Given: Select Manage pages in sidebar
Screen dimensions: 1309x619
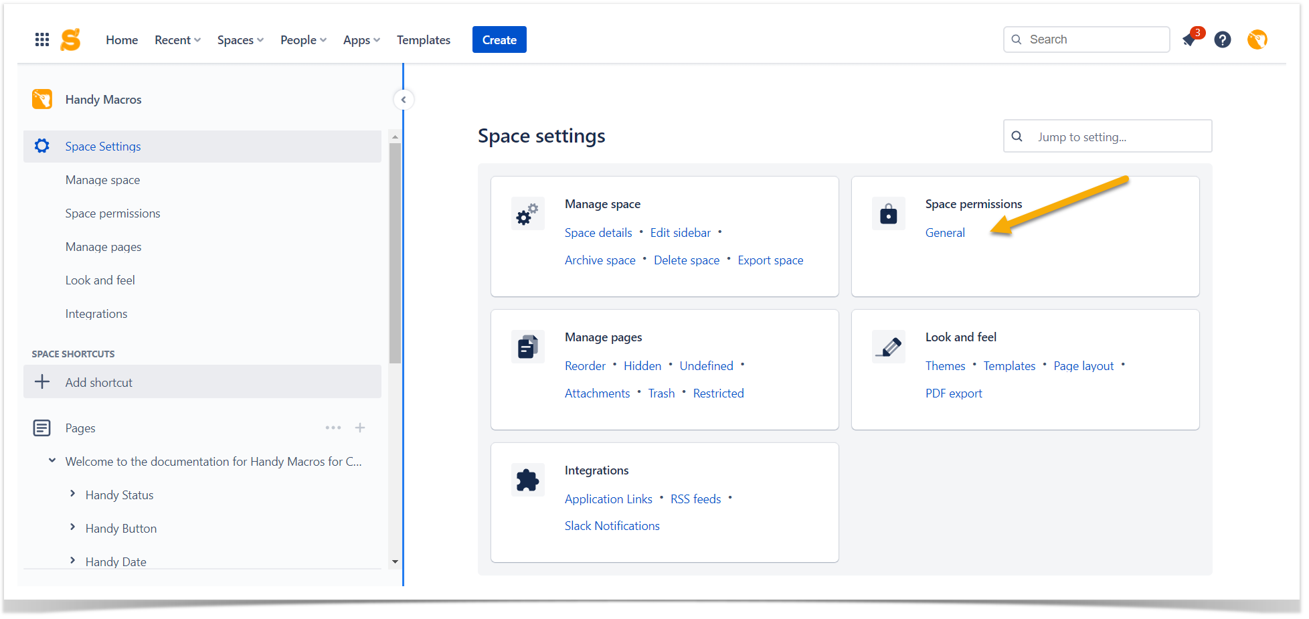Looking at the screenshot, I should 103,247.
